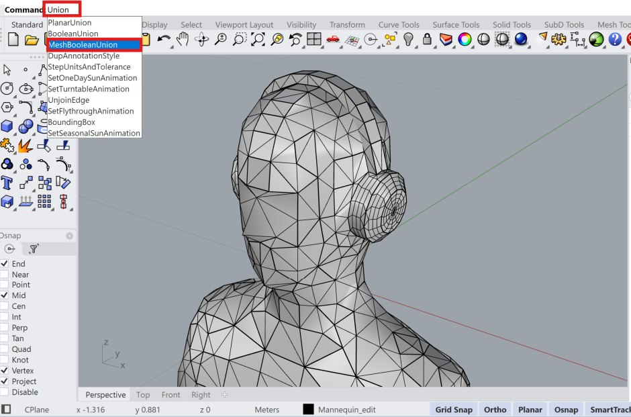
Task: Launch Grasshopper from the green icon
Action: [x=596, y=39]
